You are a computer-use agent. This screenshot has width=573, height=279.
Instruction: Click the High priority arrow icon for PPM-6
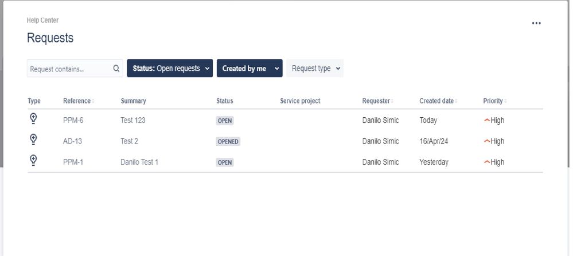(x=487, y=120)
